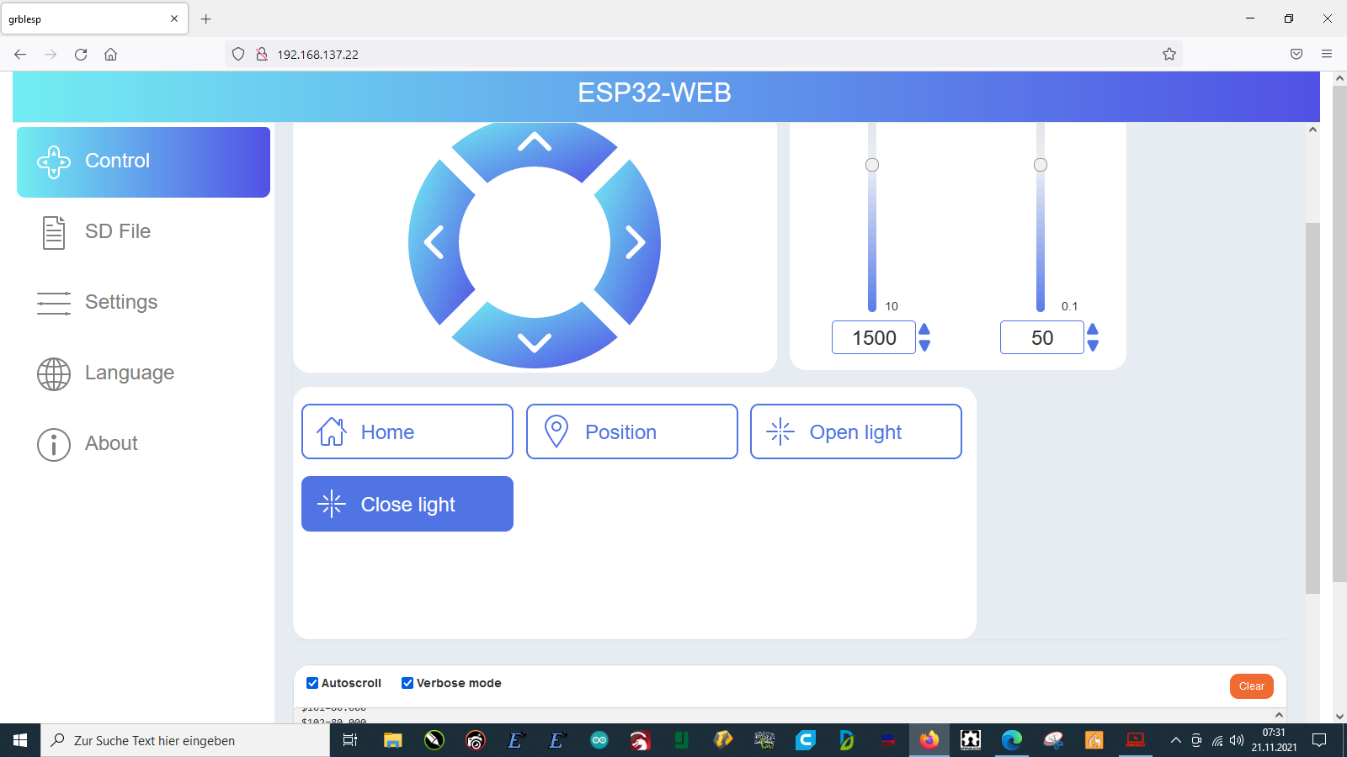
Task: Click the Position pin button
Action: point(631,431)
